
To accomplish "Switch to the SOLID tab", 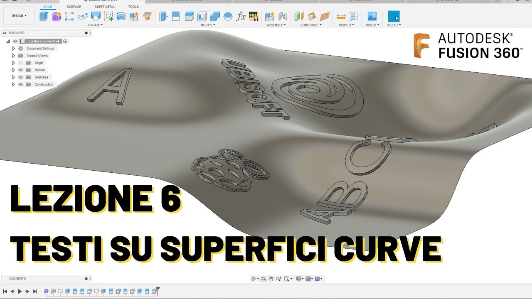I will [48, 7].
